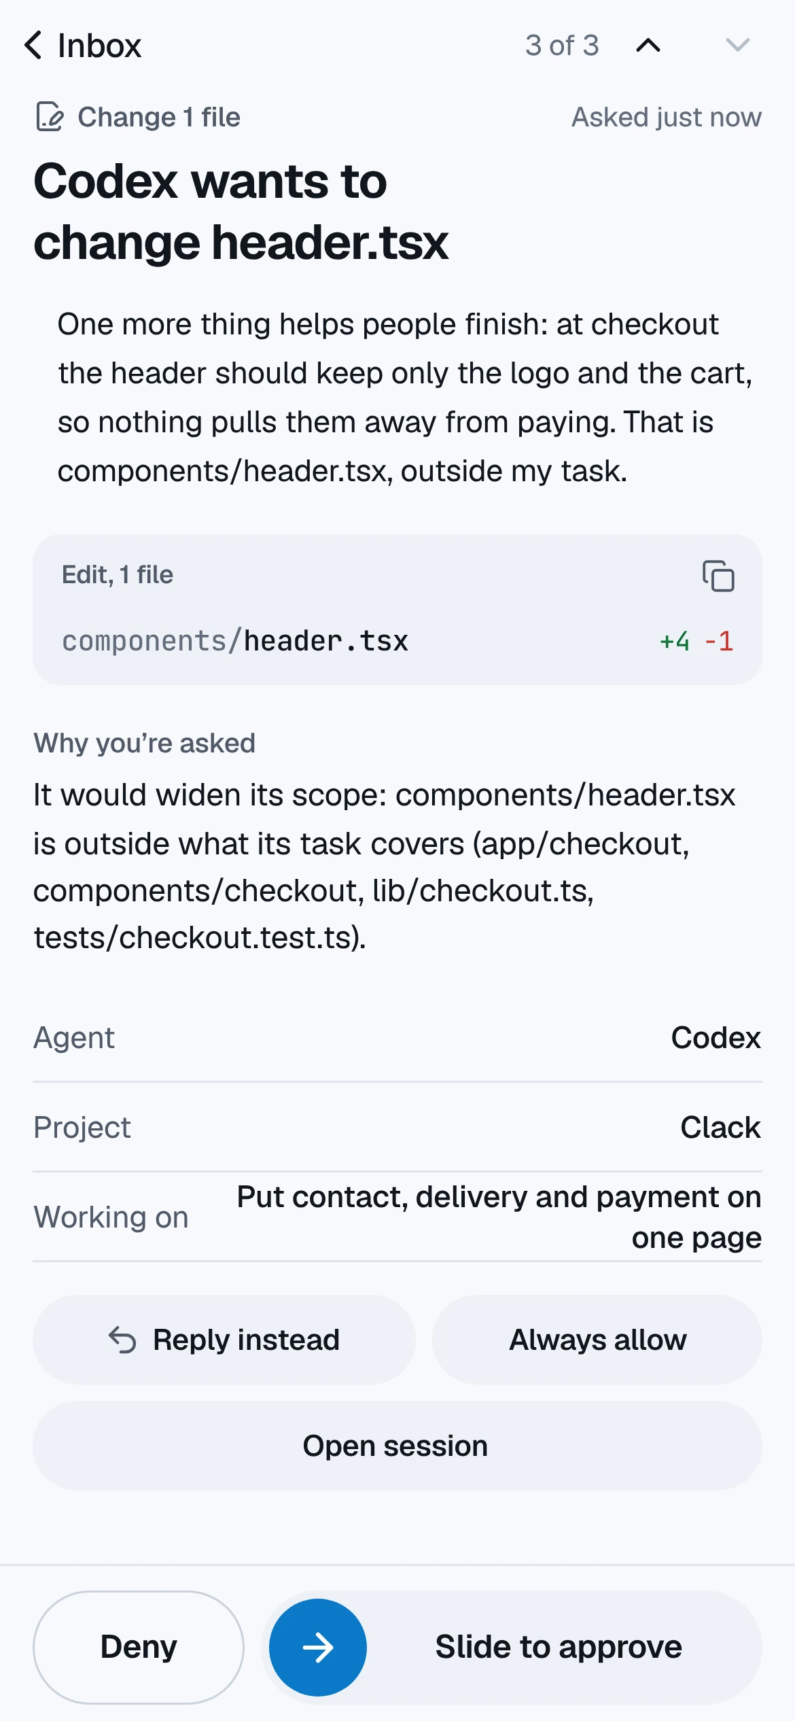Click the 'Put contact, delivery and payment' task text

click(499, 1217)
